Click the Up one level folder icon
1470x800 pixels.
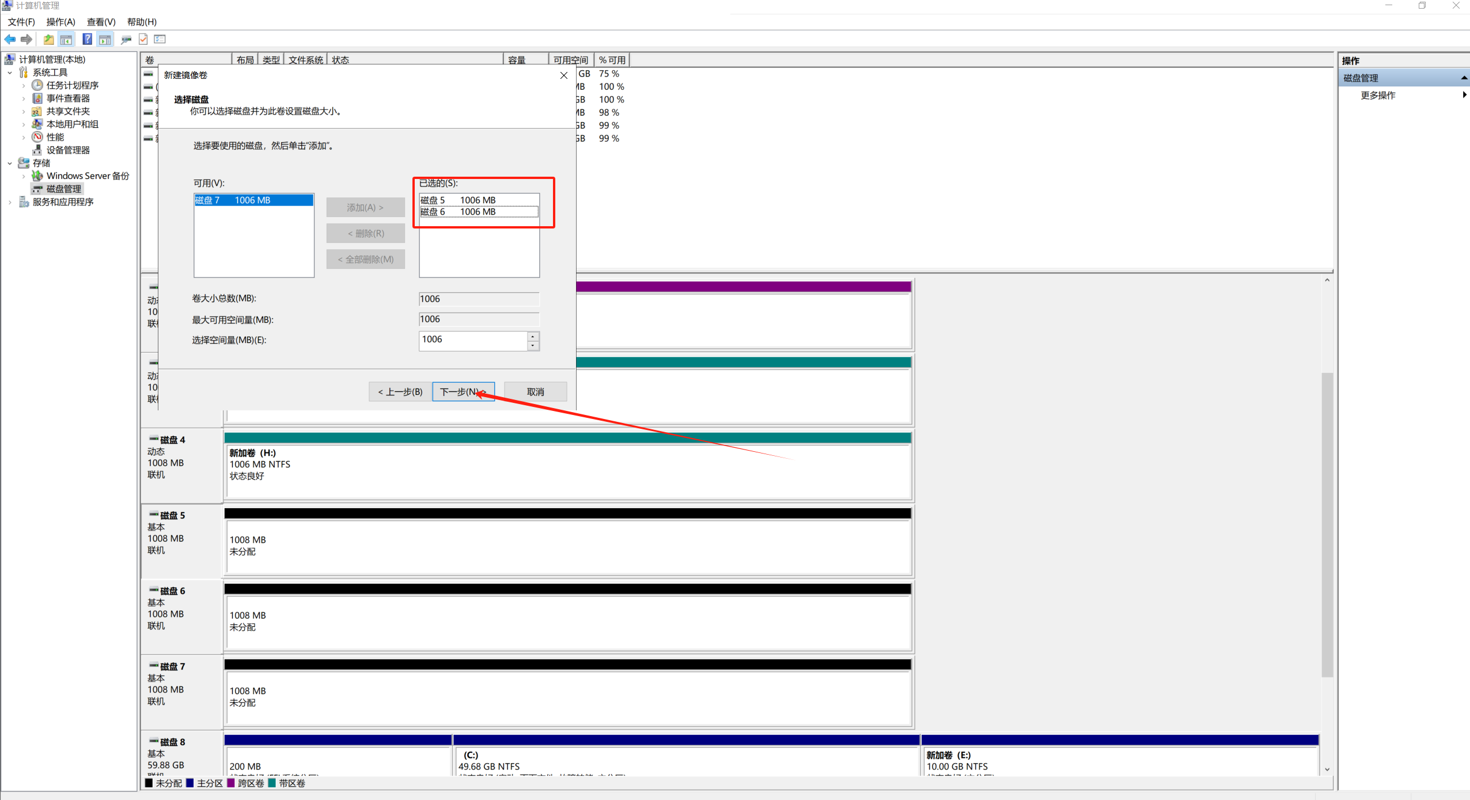coord(49,39)
